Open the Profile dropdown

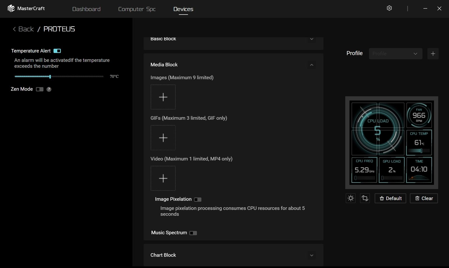click(x=395, y=53)
